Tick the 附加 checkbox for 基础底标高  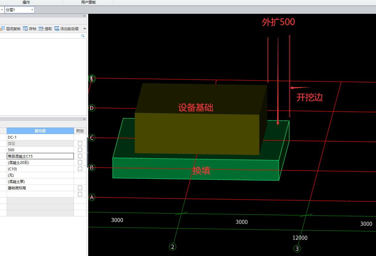pyautogui.click(x=80, y=188)
